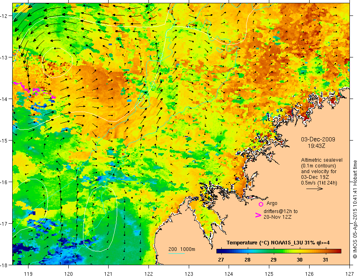The height and width of the screenshot is (277, 358).
Task: Click the '0.5m/s (1kt 24h)' label
Action: [x=319, y=183]
